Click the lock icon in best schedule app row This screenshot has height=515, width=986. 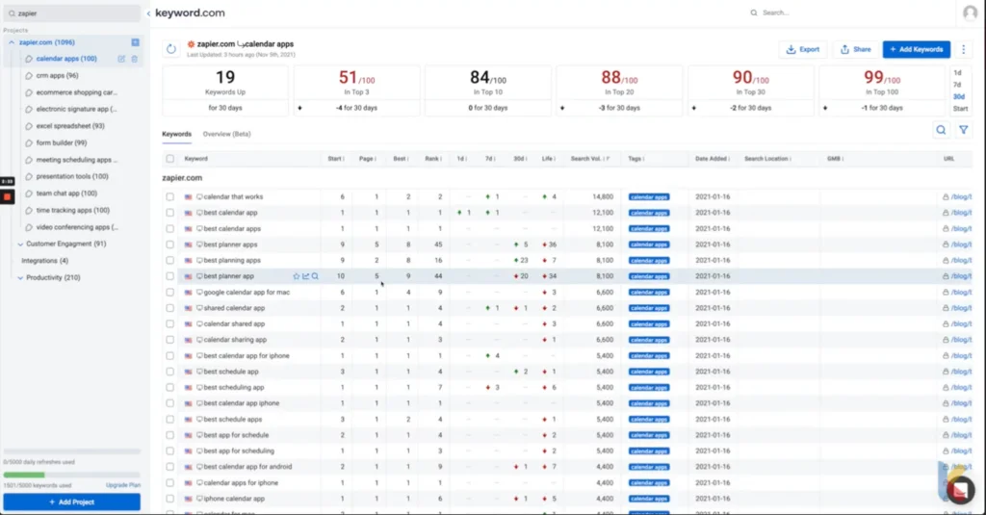click(x=946, y=372)
